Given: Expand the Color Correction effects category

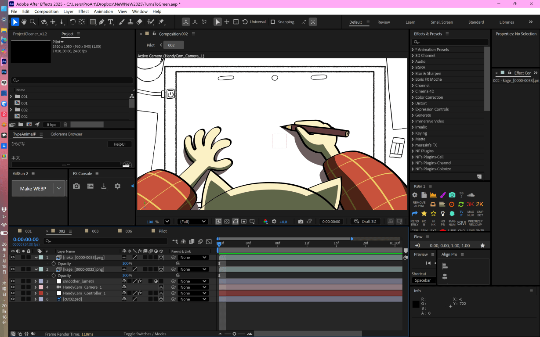Looking at the screenshot, I should tap(413, 97).
